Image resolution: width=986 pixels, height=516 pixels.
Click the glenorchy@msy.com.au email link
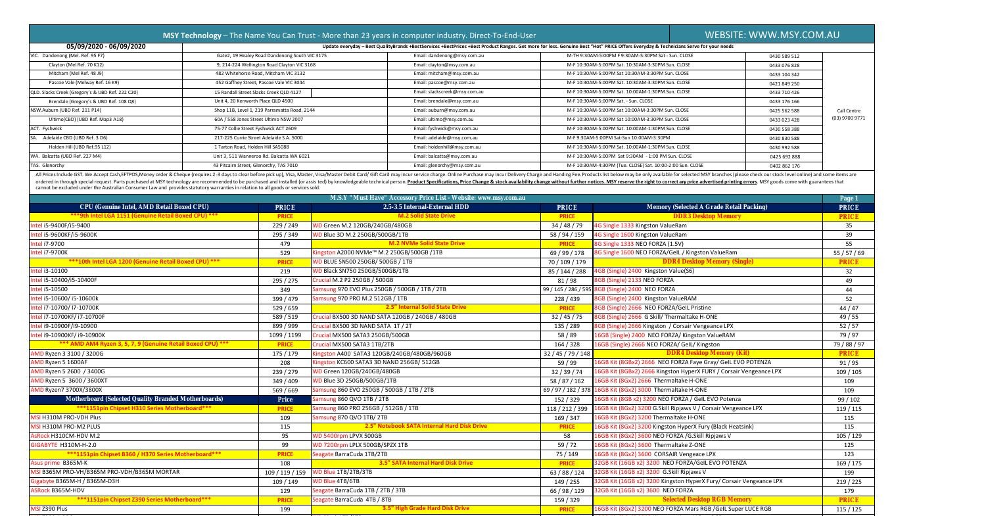click(x=446, y=166)
